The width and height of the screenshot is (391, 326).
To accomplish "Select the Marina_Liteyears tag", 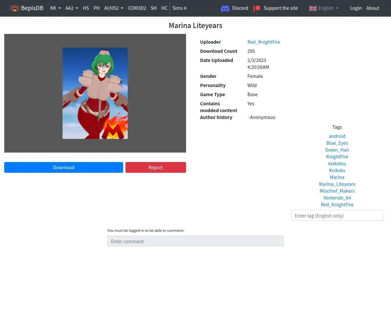I will click(x=337, y=184).
